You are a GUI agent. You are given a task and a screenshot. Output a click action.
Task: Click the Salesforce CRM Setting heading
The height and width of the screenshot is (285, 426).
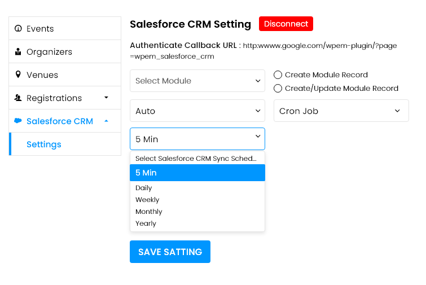190,24
